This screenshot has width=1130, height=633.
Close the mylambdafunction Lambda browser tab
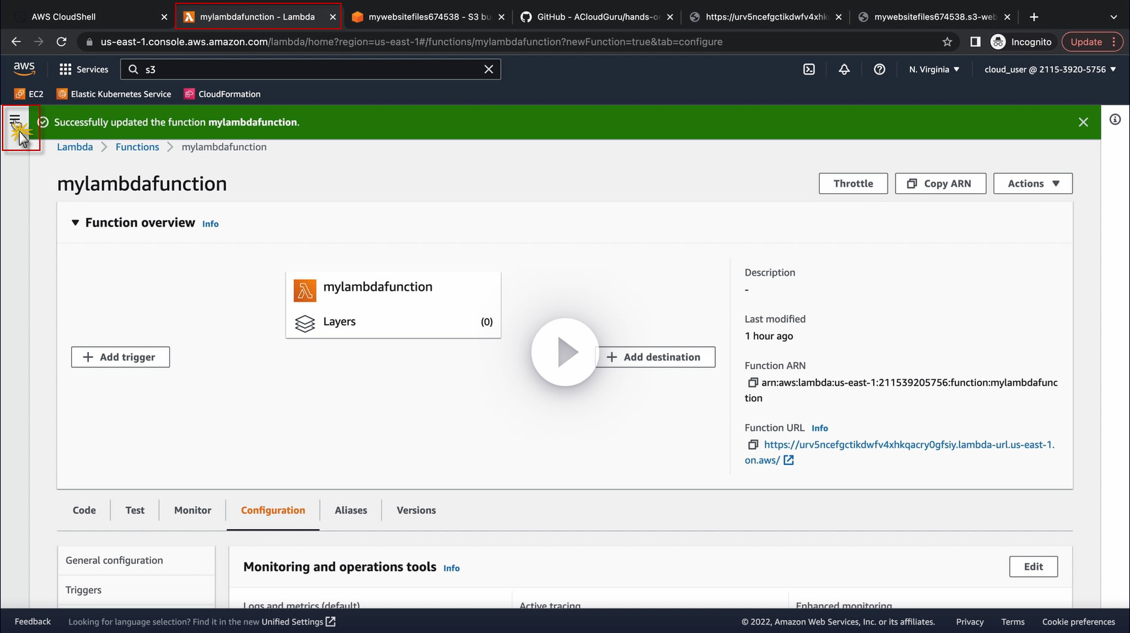click(x=333, y=17)
